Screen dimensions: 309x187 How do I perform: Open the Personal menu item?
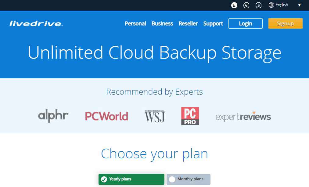pos(135,23)
